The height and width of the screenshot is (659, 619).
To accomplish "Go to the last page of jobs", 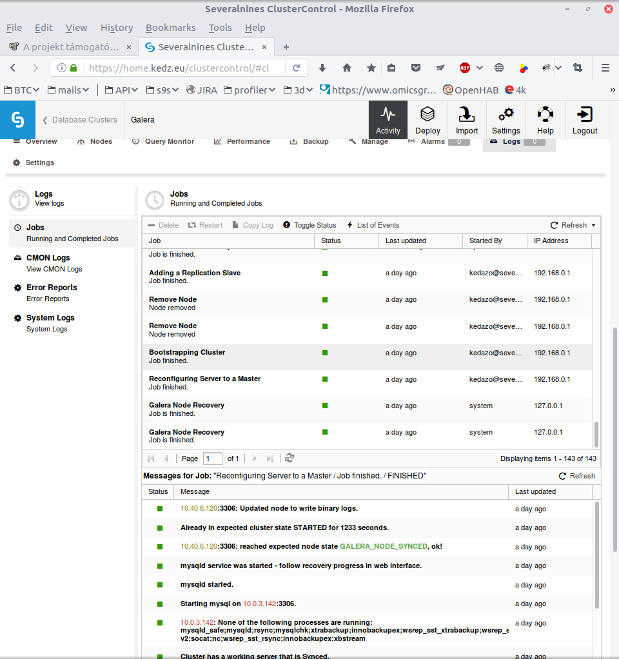I will pos(270,458).
